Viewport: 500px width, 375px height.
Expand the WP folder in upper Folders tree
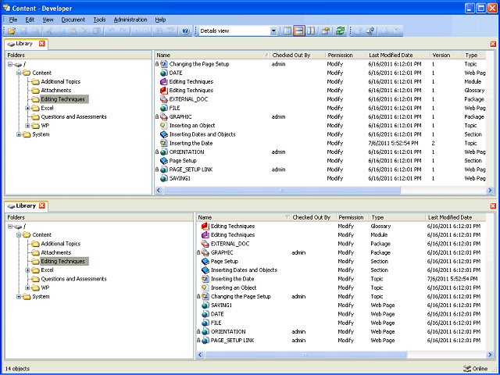point(28,126)
